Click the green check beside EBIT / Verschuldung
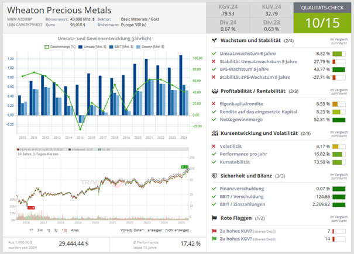 214,197
